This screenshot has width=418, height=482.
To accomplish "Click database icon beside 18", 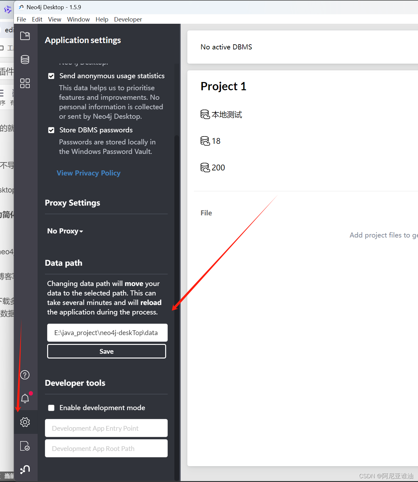I will [205, 141].
